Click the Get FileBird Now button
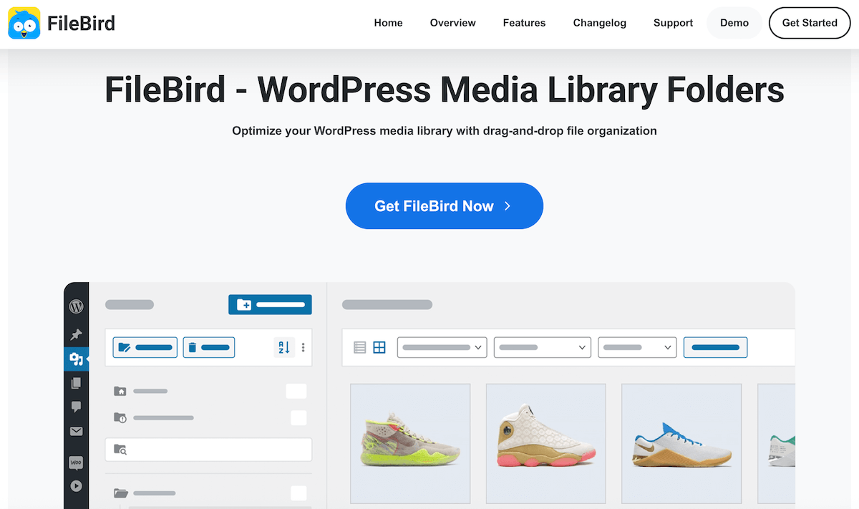The image size is (859, 509). coord(444,205)
